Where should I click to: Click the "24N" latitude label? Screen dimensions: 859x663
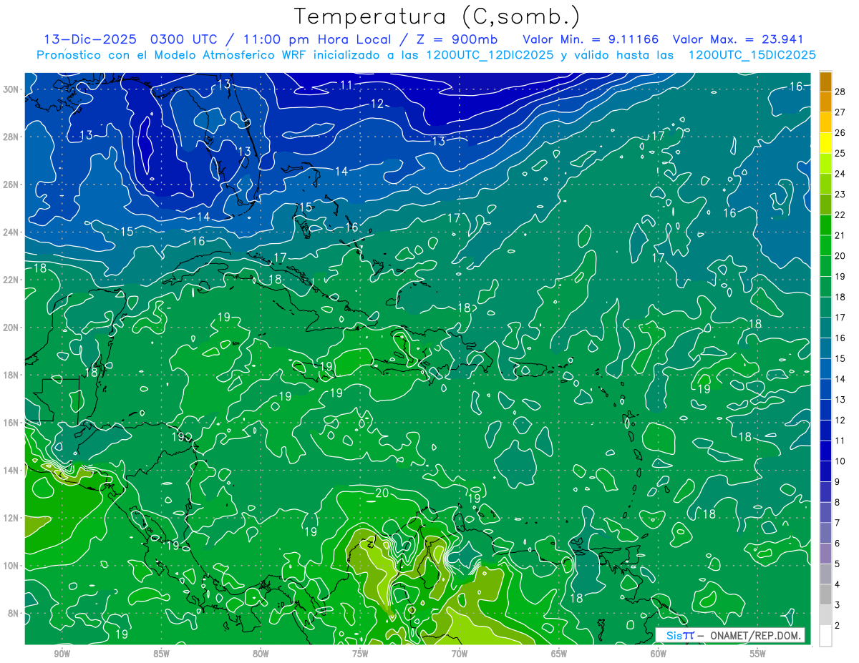(x=12, y=232)
